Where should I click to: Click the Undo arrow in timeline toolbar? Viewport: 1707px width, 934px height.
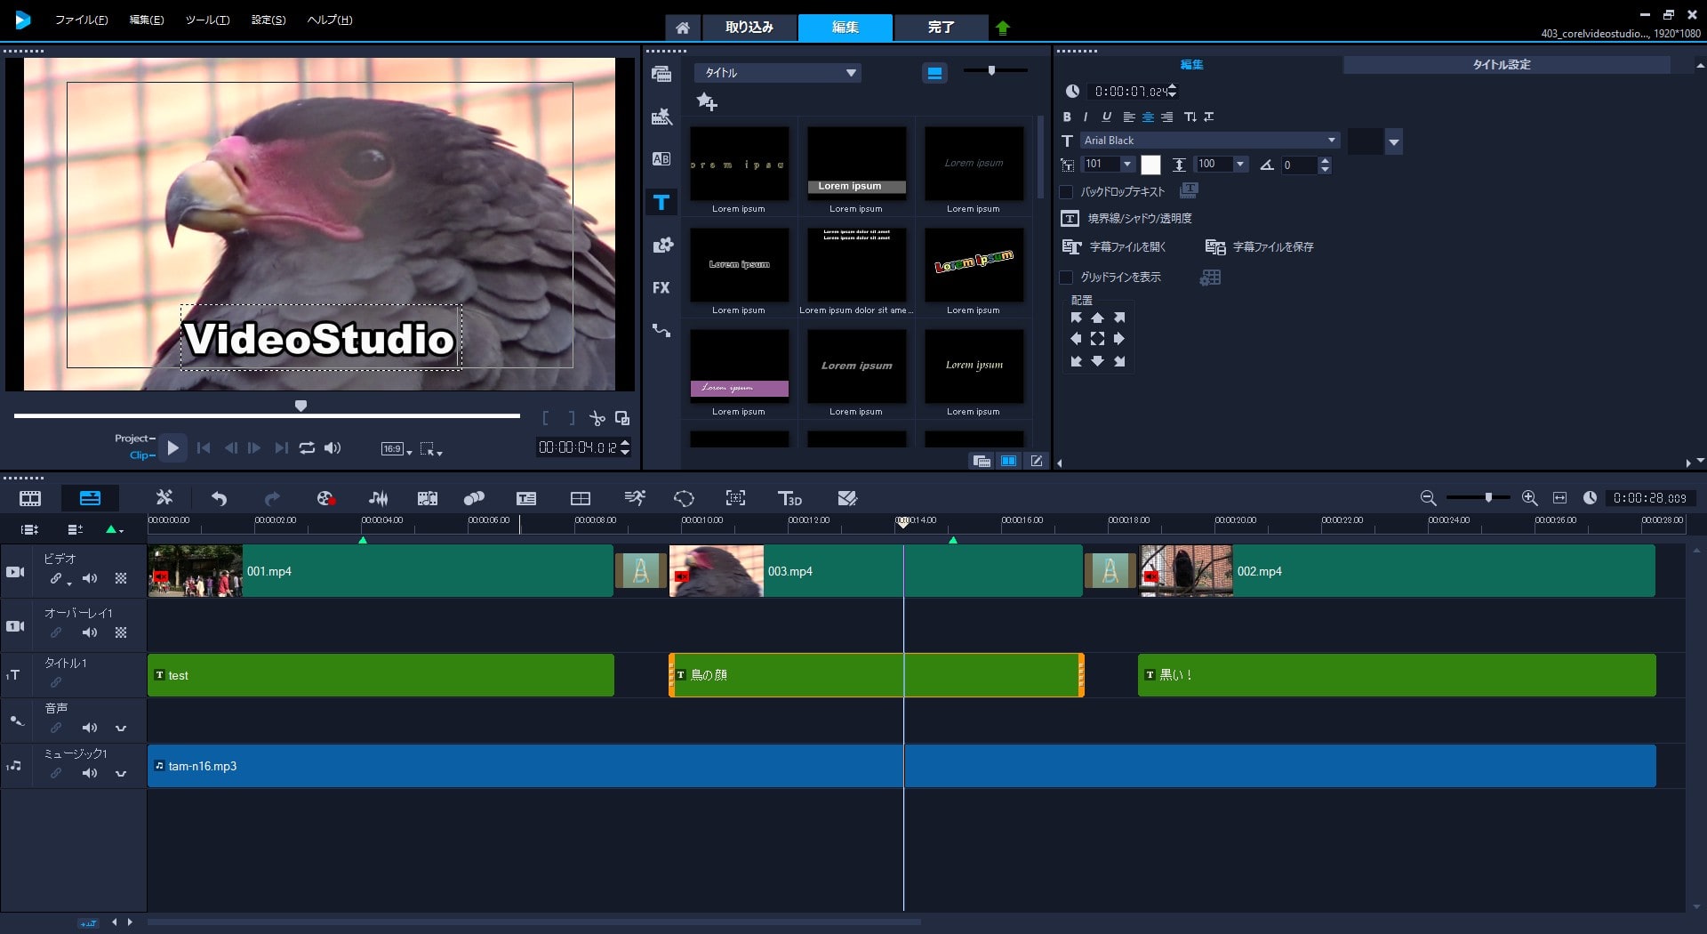[219, 498]
